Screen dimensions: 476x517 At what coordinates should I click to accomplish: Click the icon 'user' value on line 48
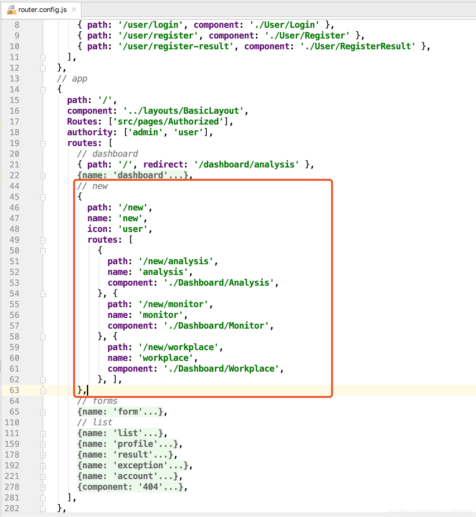[x=133, y=229]
